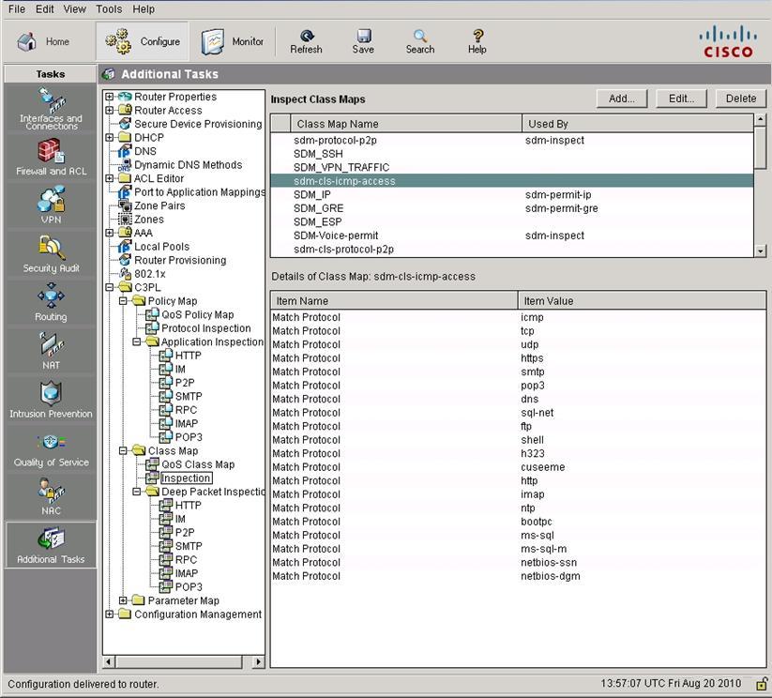
Task: Click the Save toolbar icon
Action: coord(363,42)
